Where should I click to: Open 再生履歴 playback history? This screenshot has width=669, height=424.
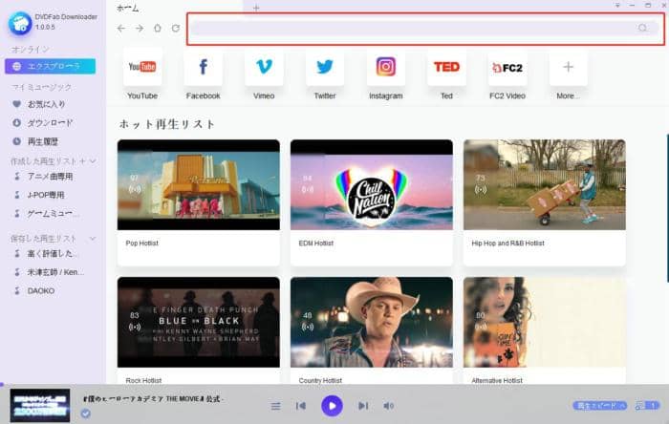43,141
